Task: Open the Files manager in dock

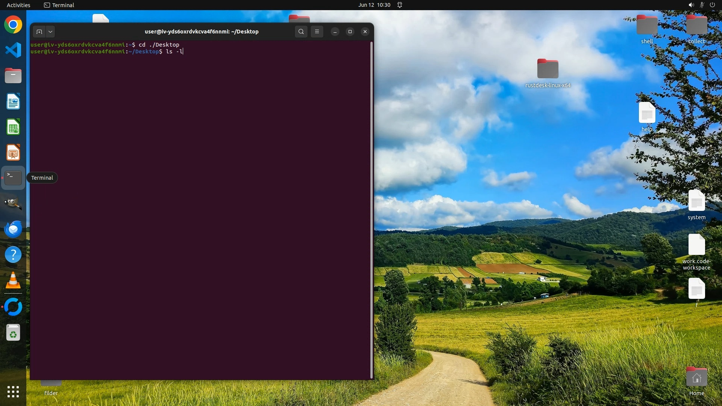Action: (13, 76)
